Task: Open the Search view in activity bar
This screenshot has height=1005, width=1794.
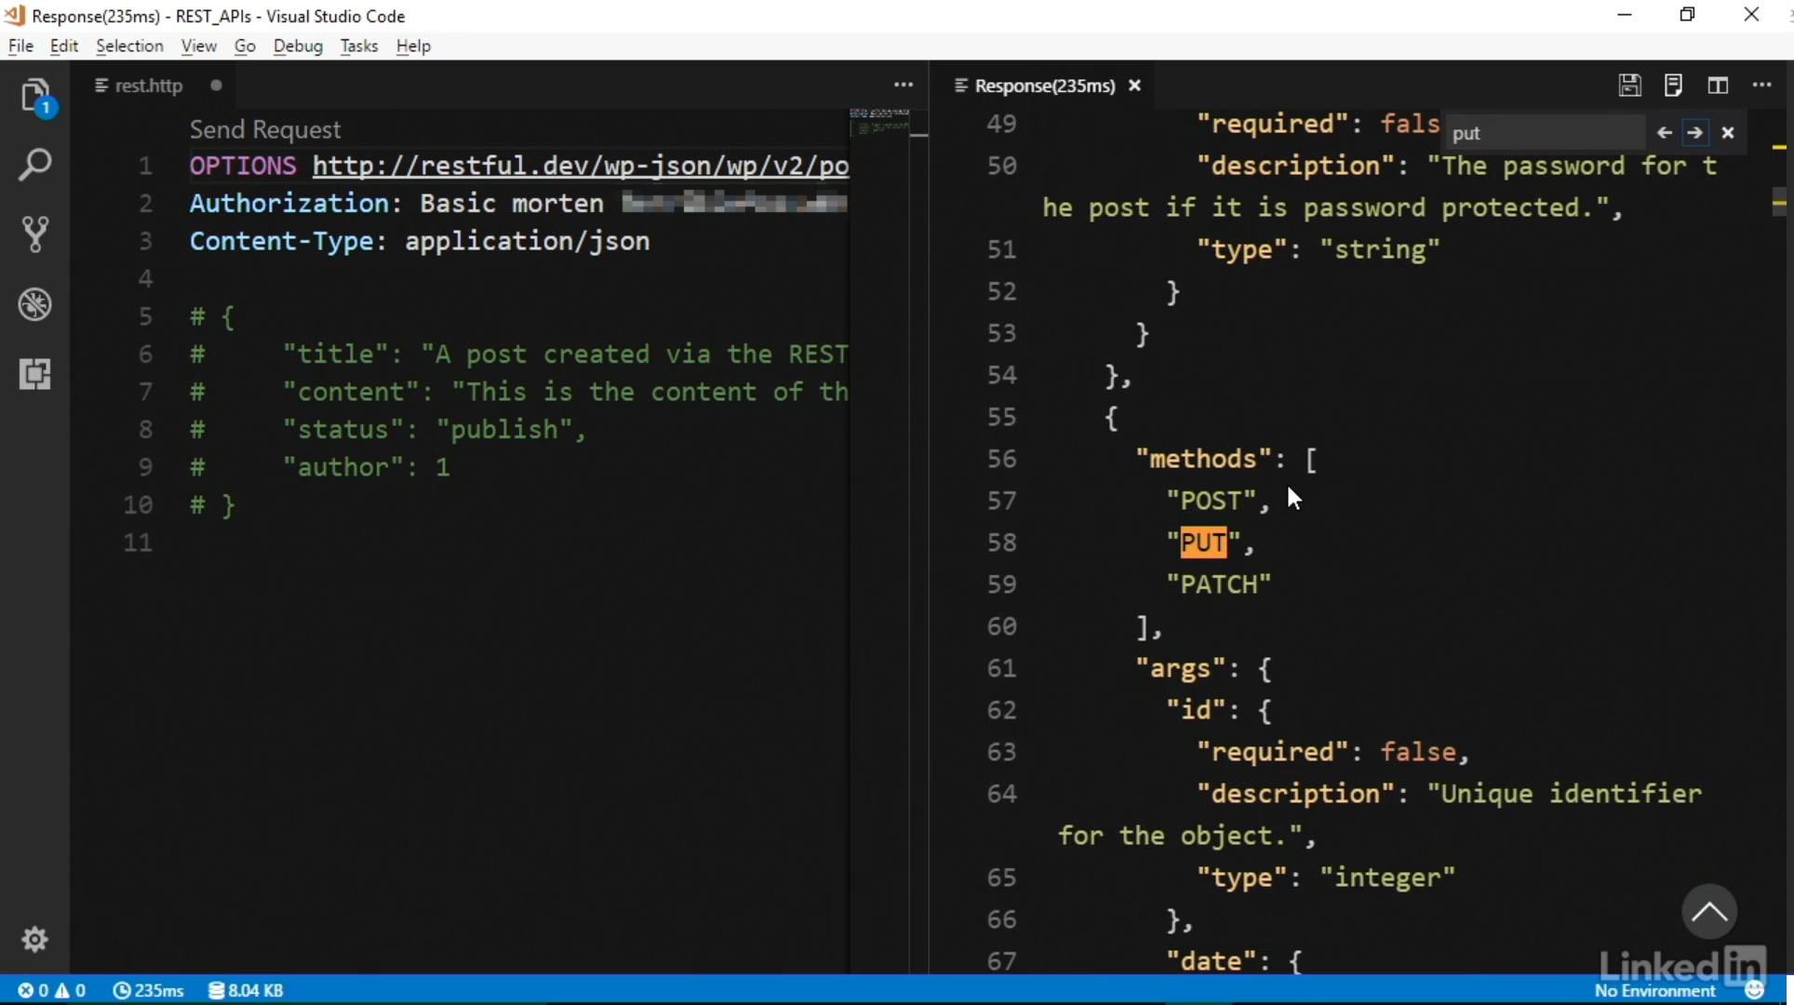Action: click(35, 166)
